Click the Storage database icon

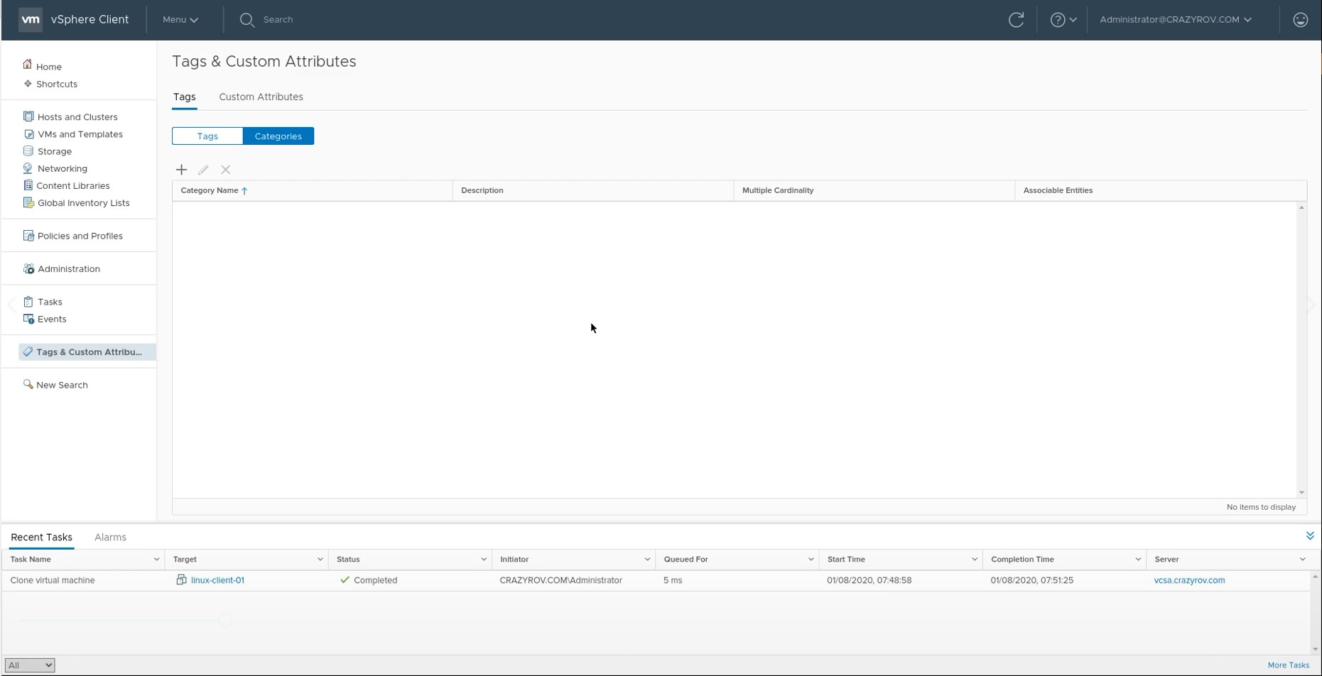point(28,151)
